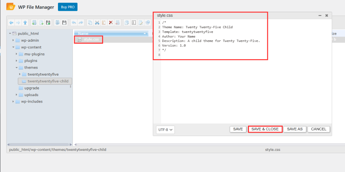Click the Undo toolbar icon
Viewport: 345px width, 172px height.
(74, 23)
